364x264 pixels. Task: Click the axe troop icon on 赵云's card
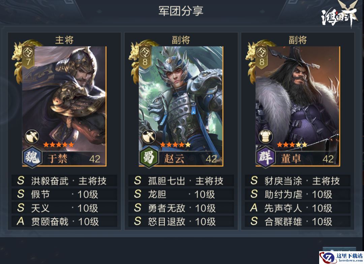pos(149,136)
